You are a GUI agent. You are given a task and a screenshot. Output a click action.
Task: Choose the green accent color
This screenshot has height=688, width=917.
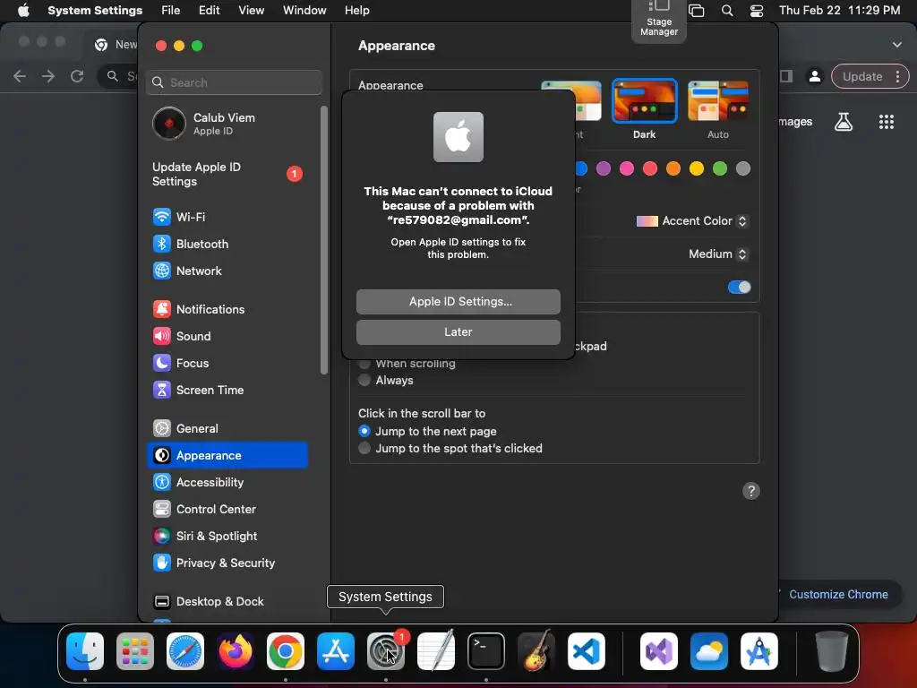[x=720, y=169]
